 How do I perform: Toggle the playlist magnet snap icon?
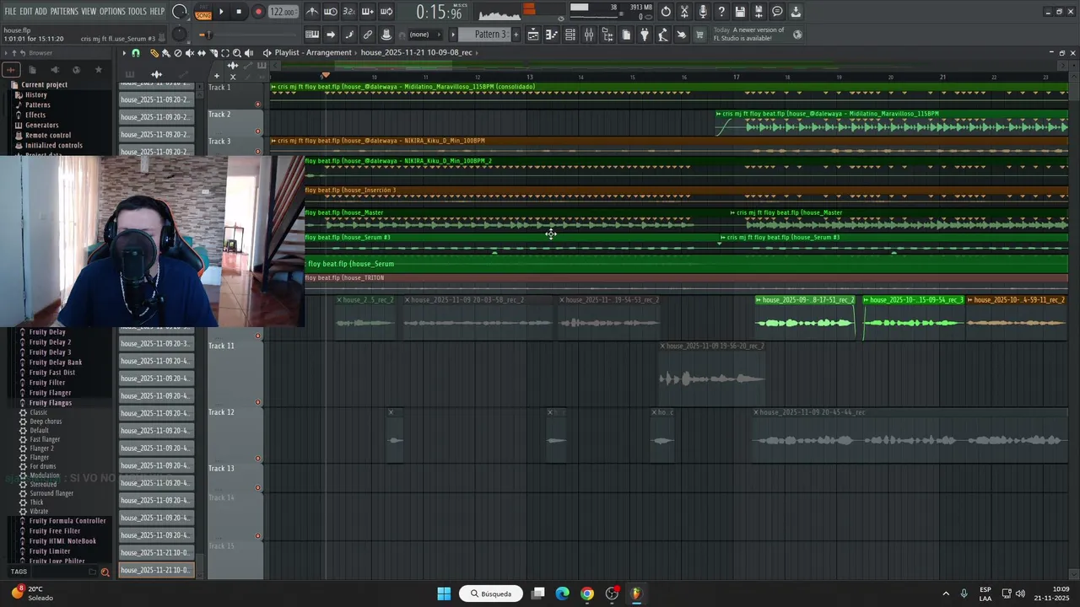[x=136, y=52]
